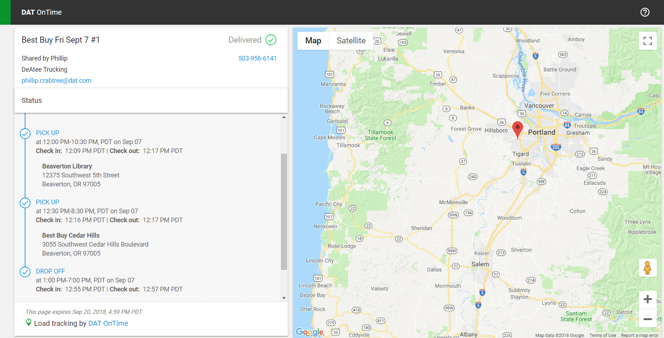
Task: Toggle fullscreen map view
Action: tap(648, 41)
